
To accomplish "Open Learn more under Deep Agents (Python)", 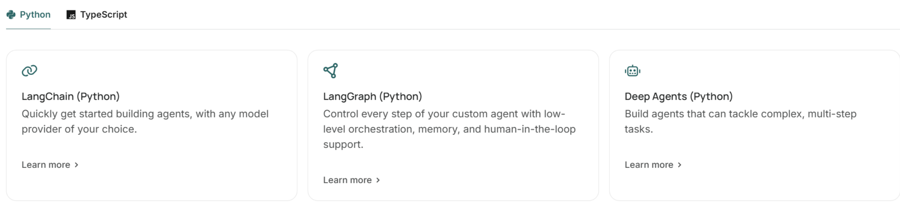I will pos(649,165).
